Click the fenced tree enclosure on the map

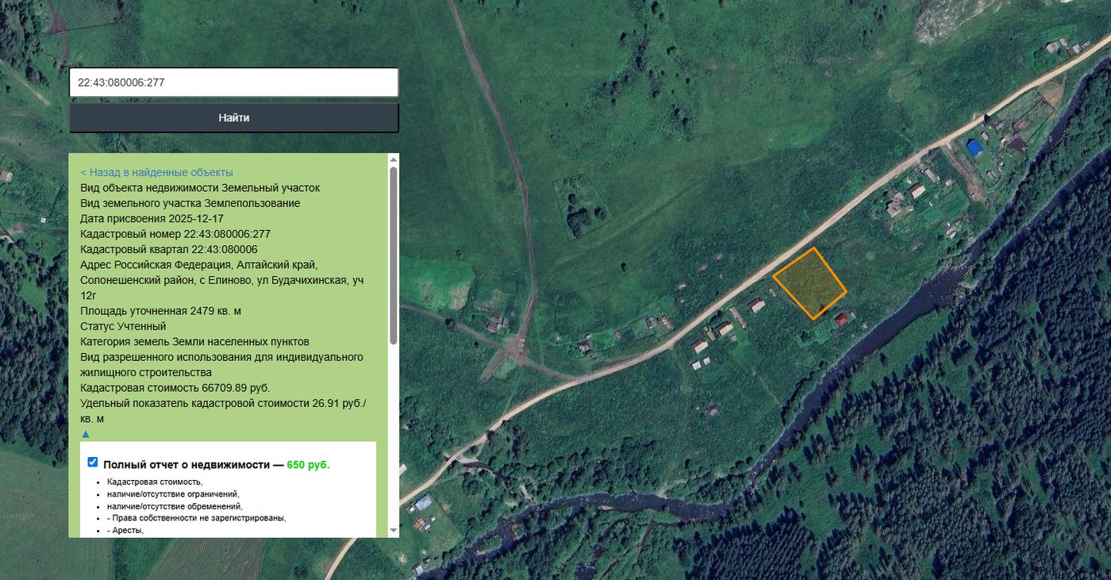click(581, 208)
